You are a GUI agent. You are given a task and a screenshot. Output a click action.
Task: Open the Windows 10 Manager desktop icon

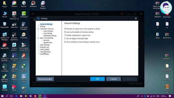(5, 36)
